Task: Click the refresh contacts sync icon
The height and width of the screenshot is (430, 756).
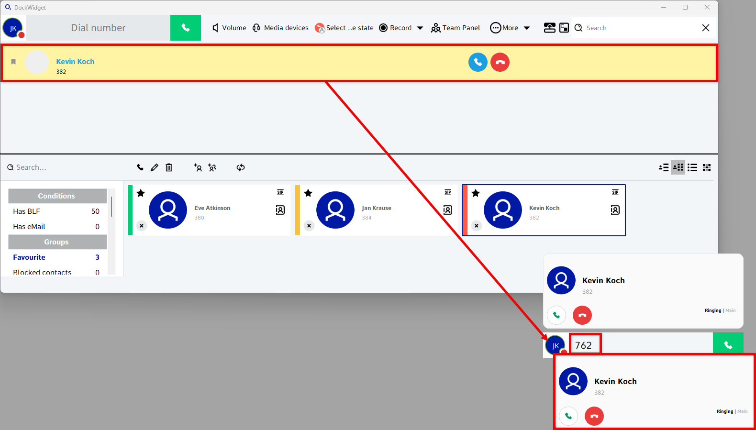Action: pyautogui.click(x=241, y=167)
